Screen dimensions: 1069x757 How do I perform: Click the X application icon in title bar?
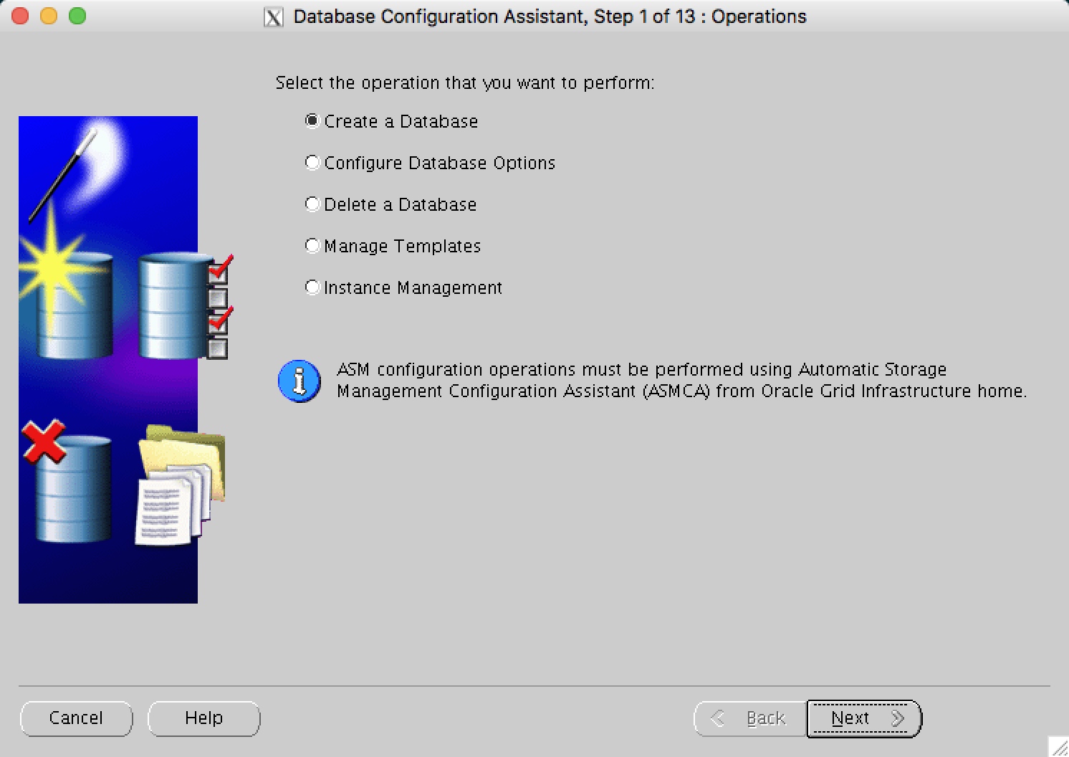click(273, 16)
